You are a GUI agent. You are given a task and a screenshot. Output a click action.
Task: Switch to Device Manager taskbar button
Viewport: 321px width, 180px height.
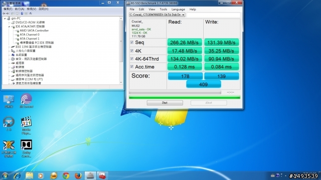click(x=90, y=175)
